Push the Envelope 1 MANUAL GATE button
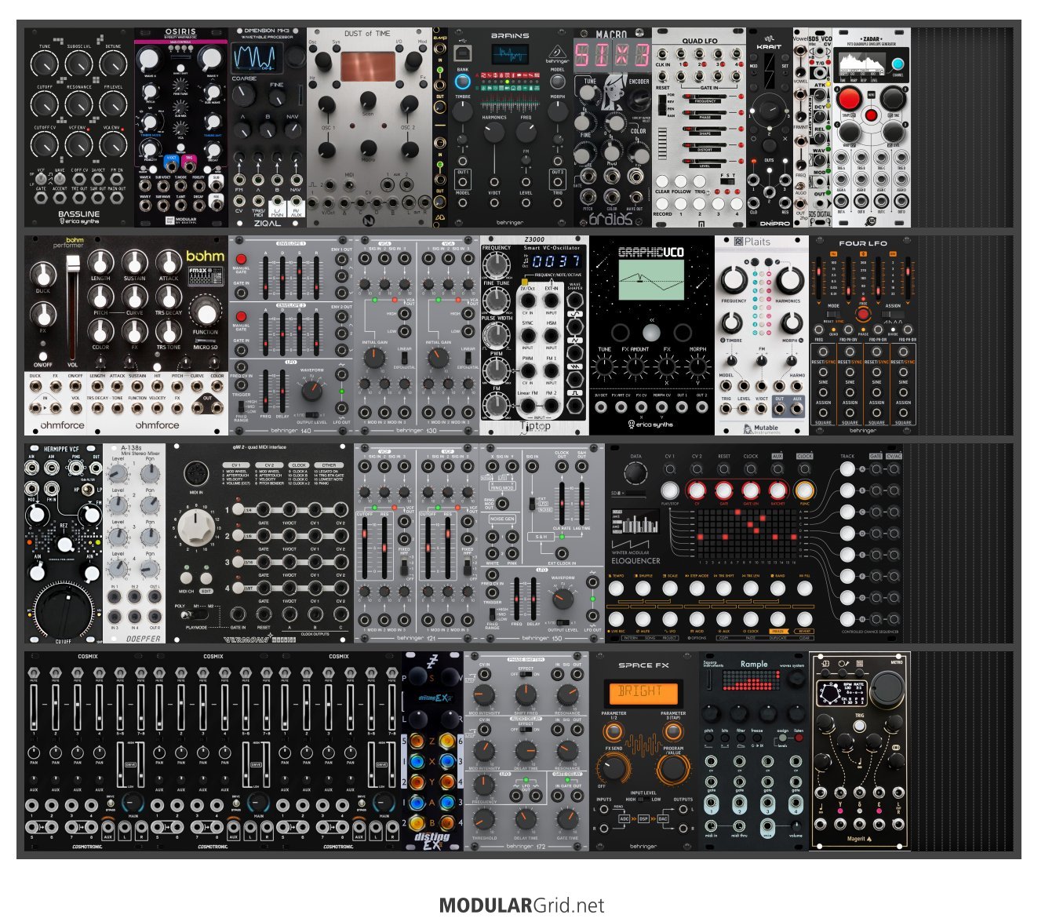This screenshot has width=1045, height=922. pos(241,259)
